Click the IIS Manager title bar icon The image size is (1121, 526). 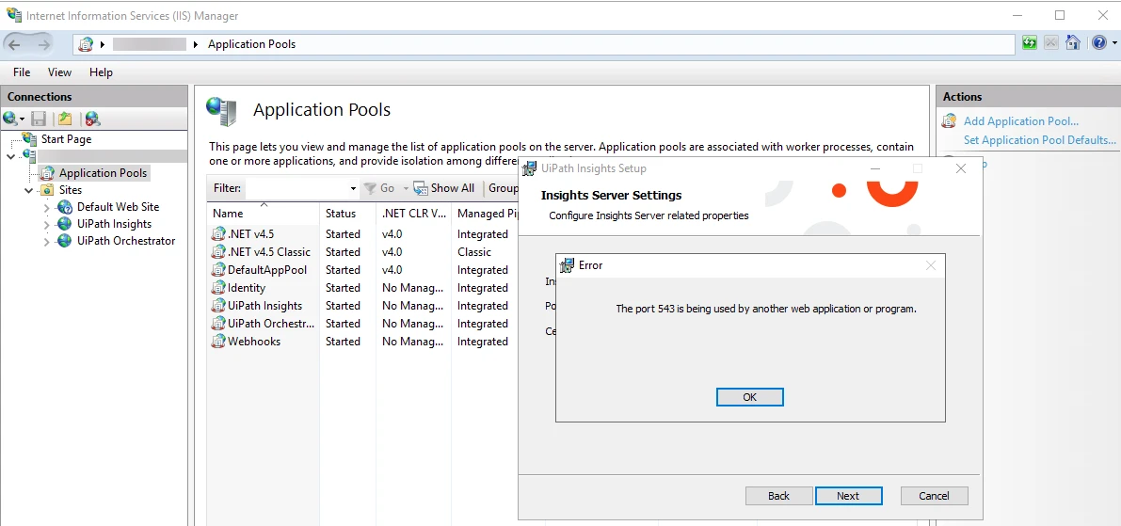(x=13, y=15)
